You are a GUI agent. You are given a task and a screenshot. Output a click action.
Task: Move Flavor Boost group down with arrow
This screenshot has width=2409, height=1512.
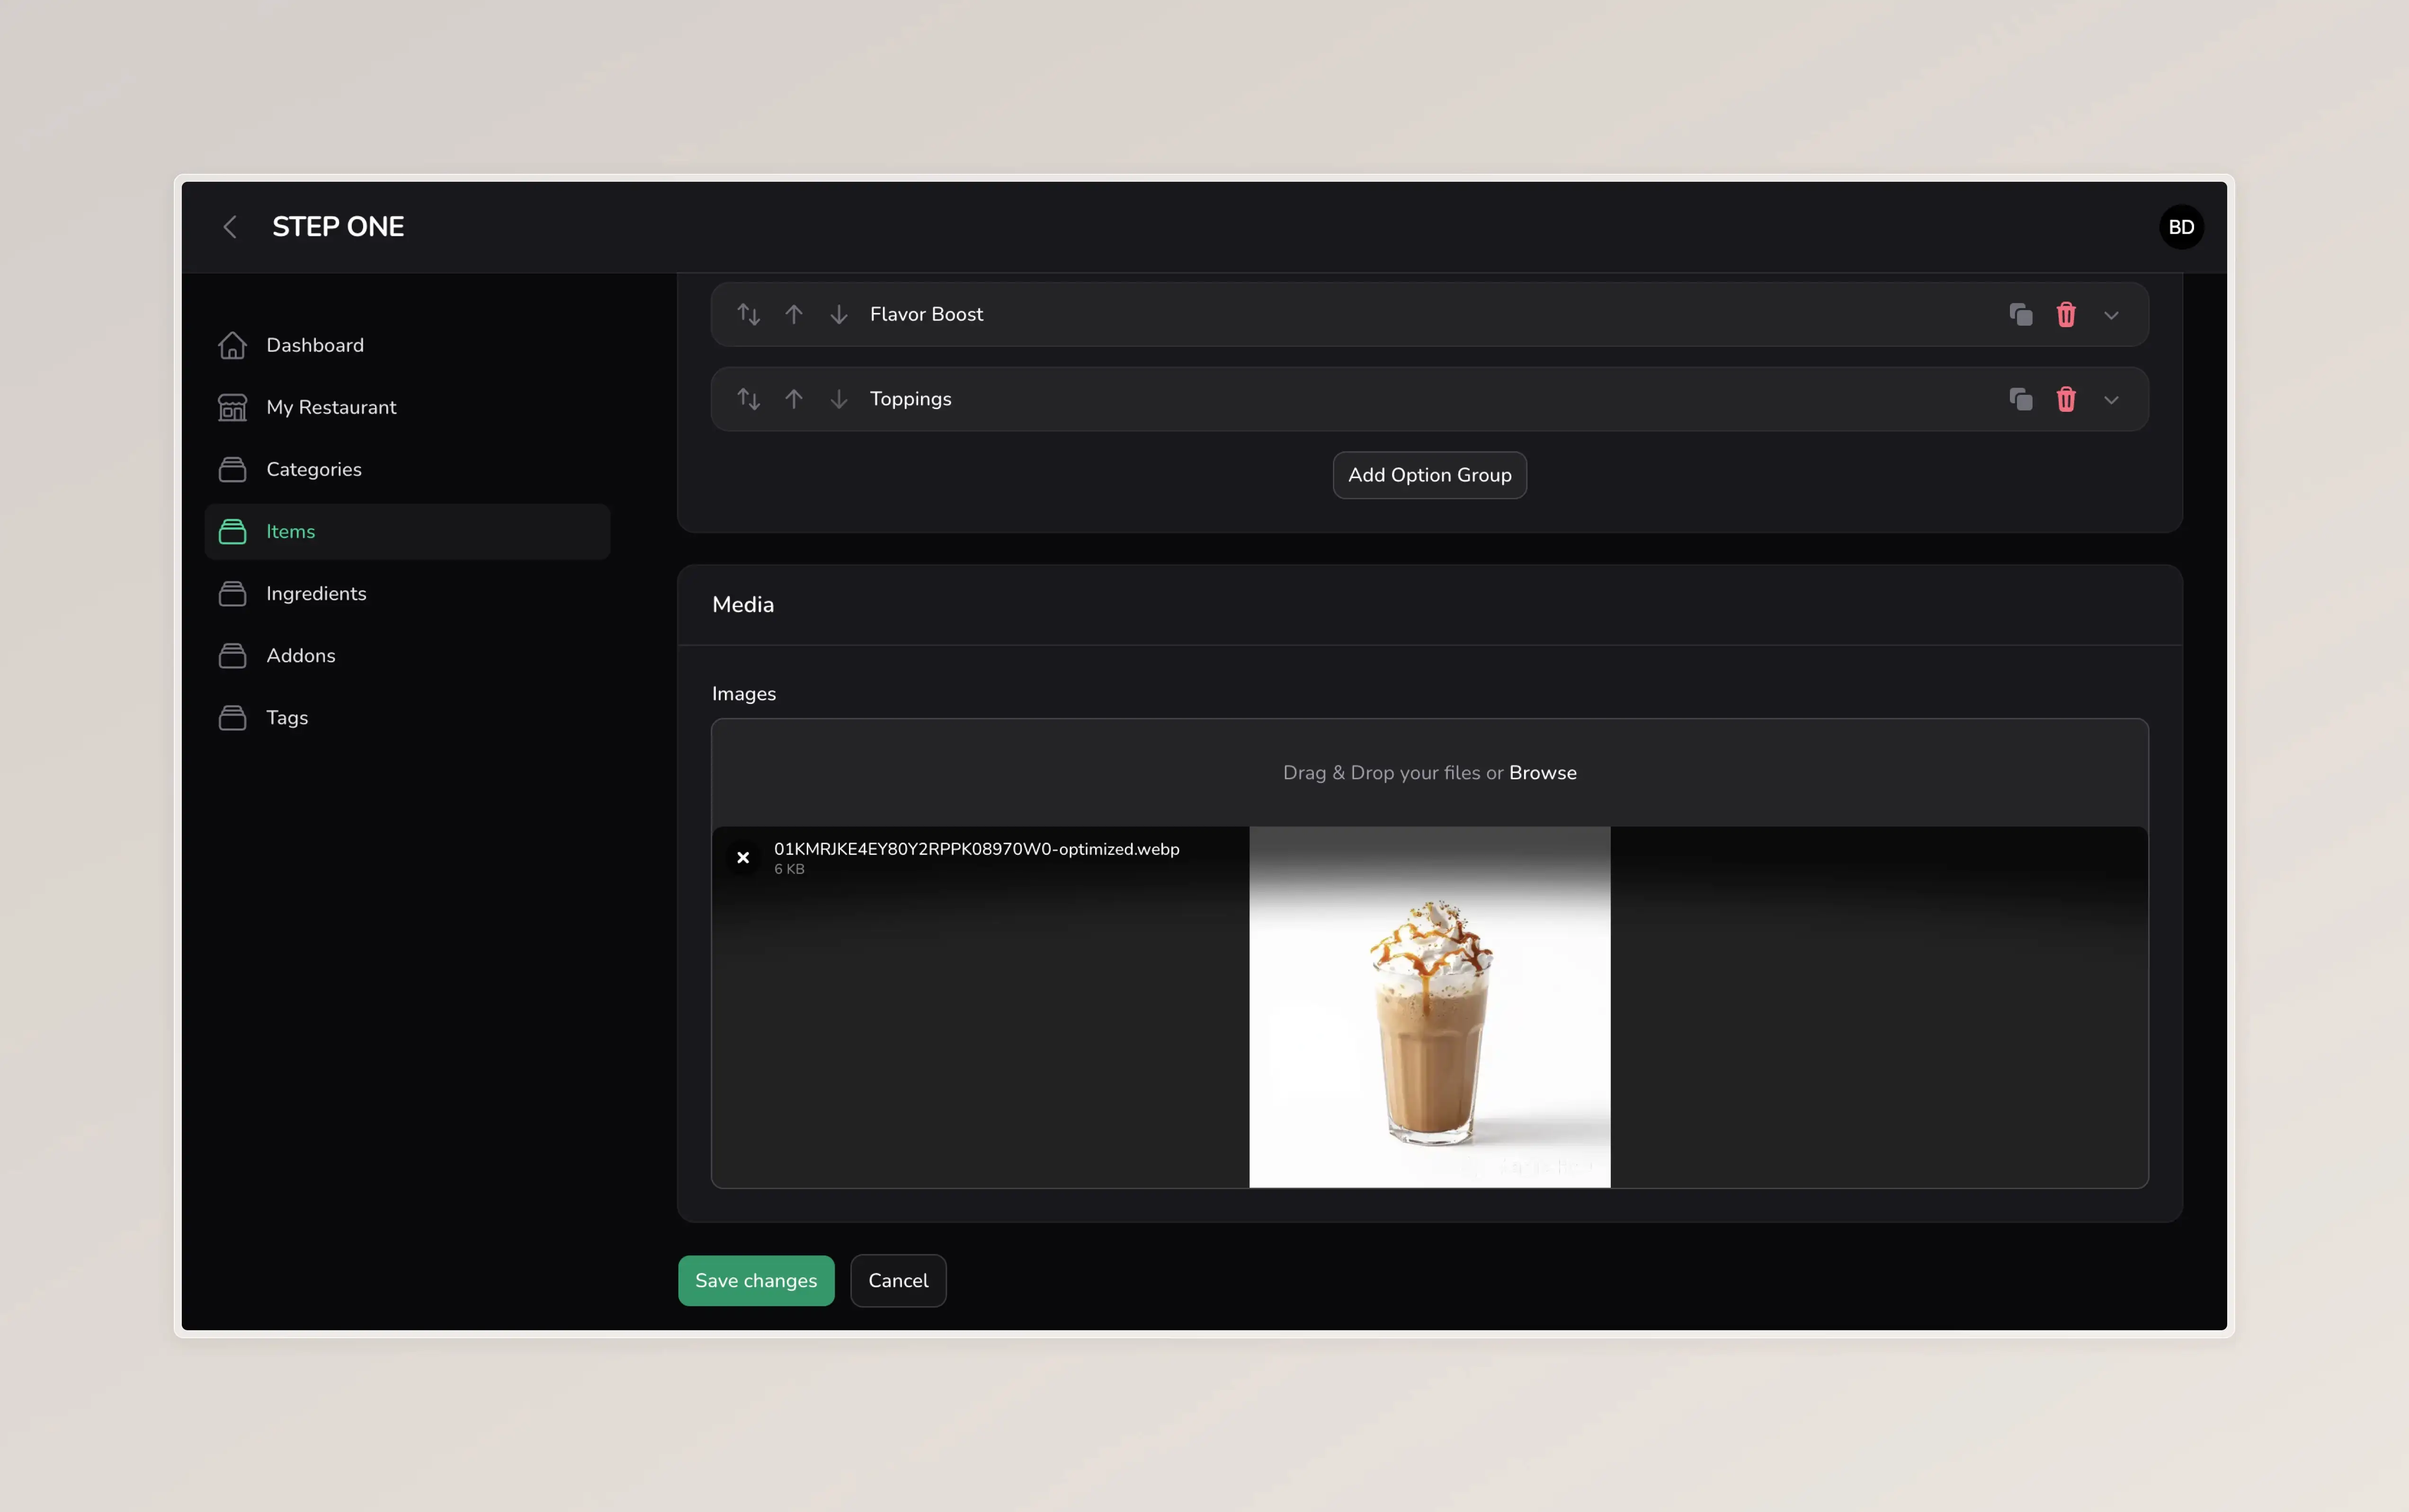839,314
